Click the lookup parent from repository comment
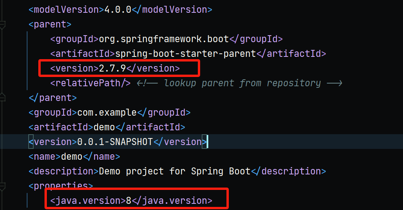This screenshot has width=403, height=210. [240, 83]
